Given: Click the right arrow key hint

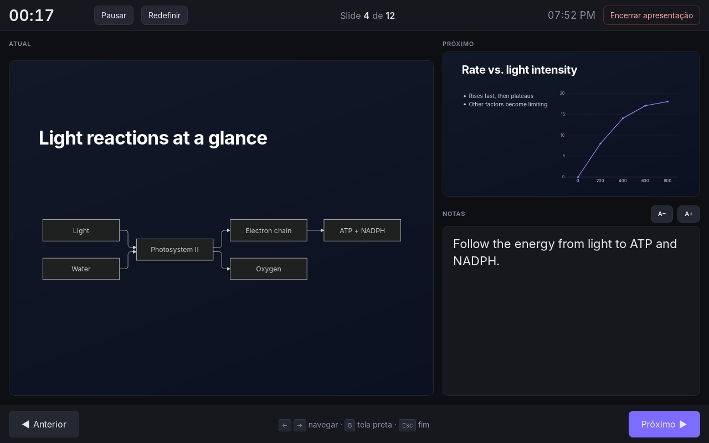Looking at the screenshot, I should pyautogui.click(x=300, y=425).
